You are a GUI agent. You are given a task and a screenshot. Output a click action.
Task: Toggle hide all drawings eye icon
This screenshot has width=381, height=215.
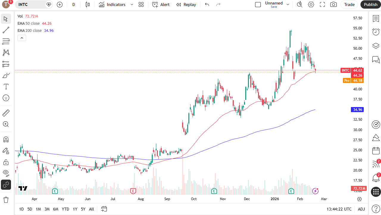(x=6, y=173)
